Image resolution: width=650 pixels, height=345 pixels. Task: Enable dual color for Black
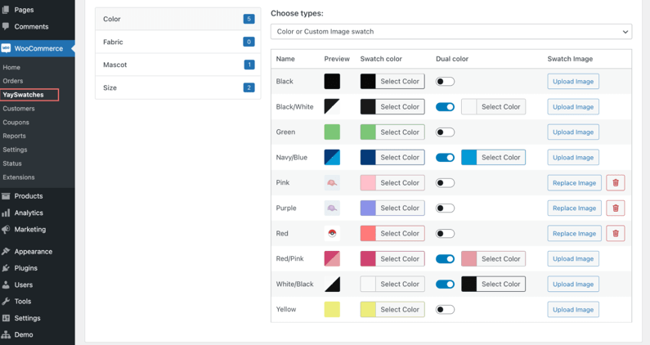[445, 82]
